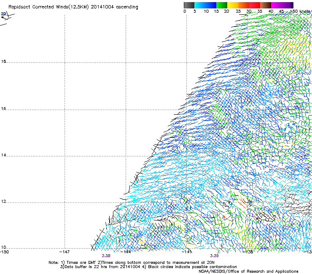This screenshot has height=274, width=312.
Task: Click the latitude axis label '18'
Action: click(x=3, y=61)
